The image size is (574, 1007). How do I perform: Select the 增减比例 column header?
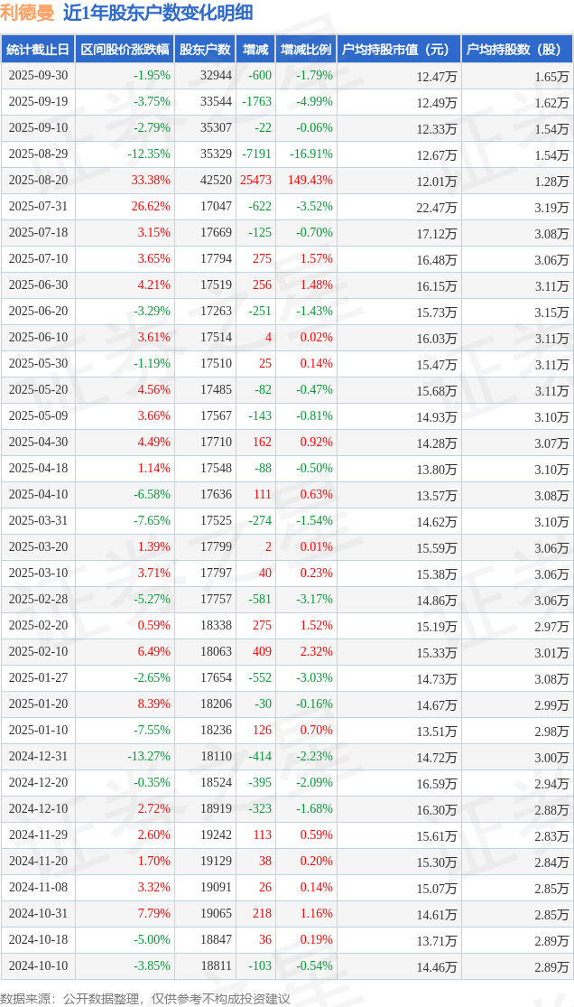pyautogui.click(x=306, y=50)
